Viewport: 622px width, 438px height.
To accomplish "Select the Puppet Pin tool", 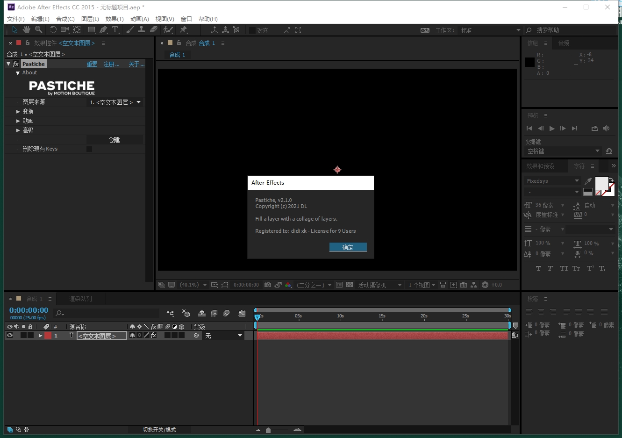I will click(183, 29).
